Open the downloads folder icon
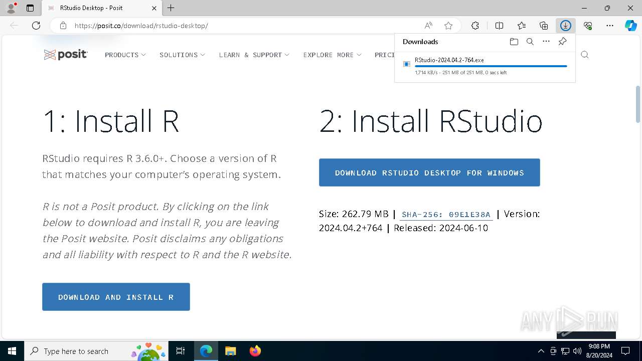Screen dimensions: 642x361 tap(514, 42)
